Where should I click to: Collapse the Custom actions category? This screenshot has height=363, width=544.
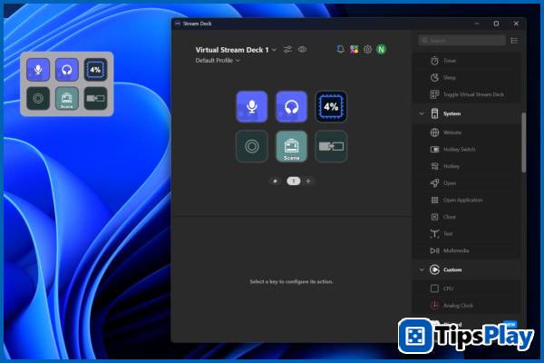(422, 270)
